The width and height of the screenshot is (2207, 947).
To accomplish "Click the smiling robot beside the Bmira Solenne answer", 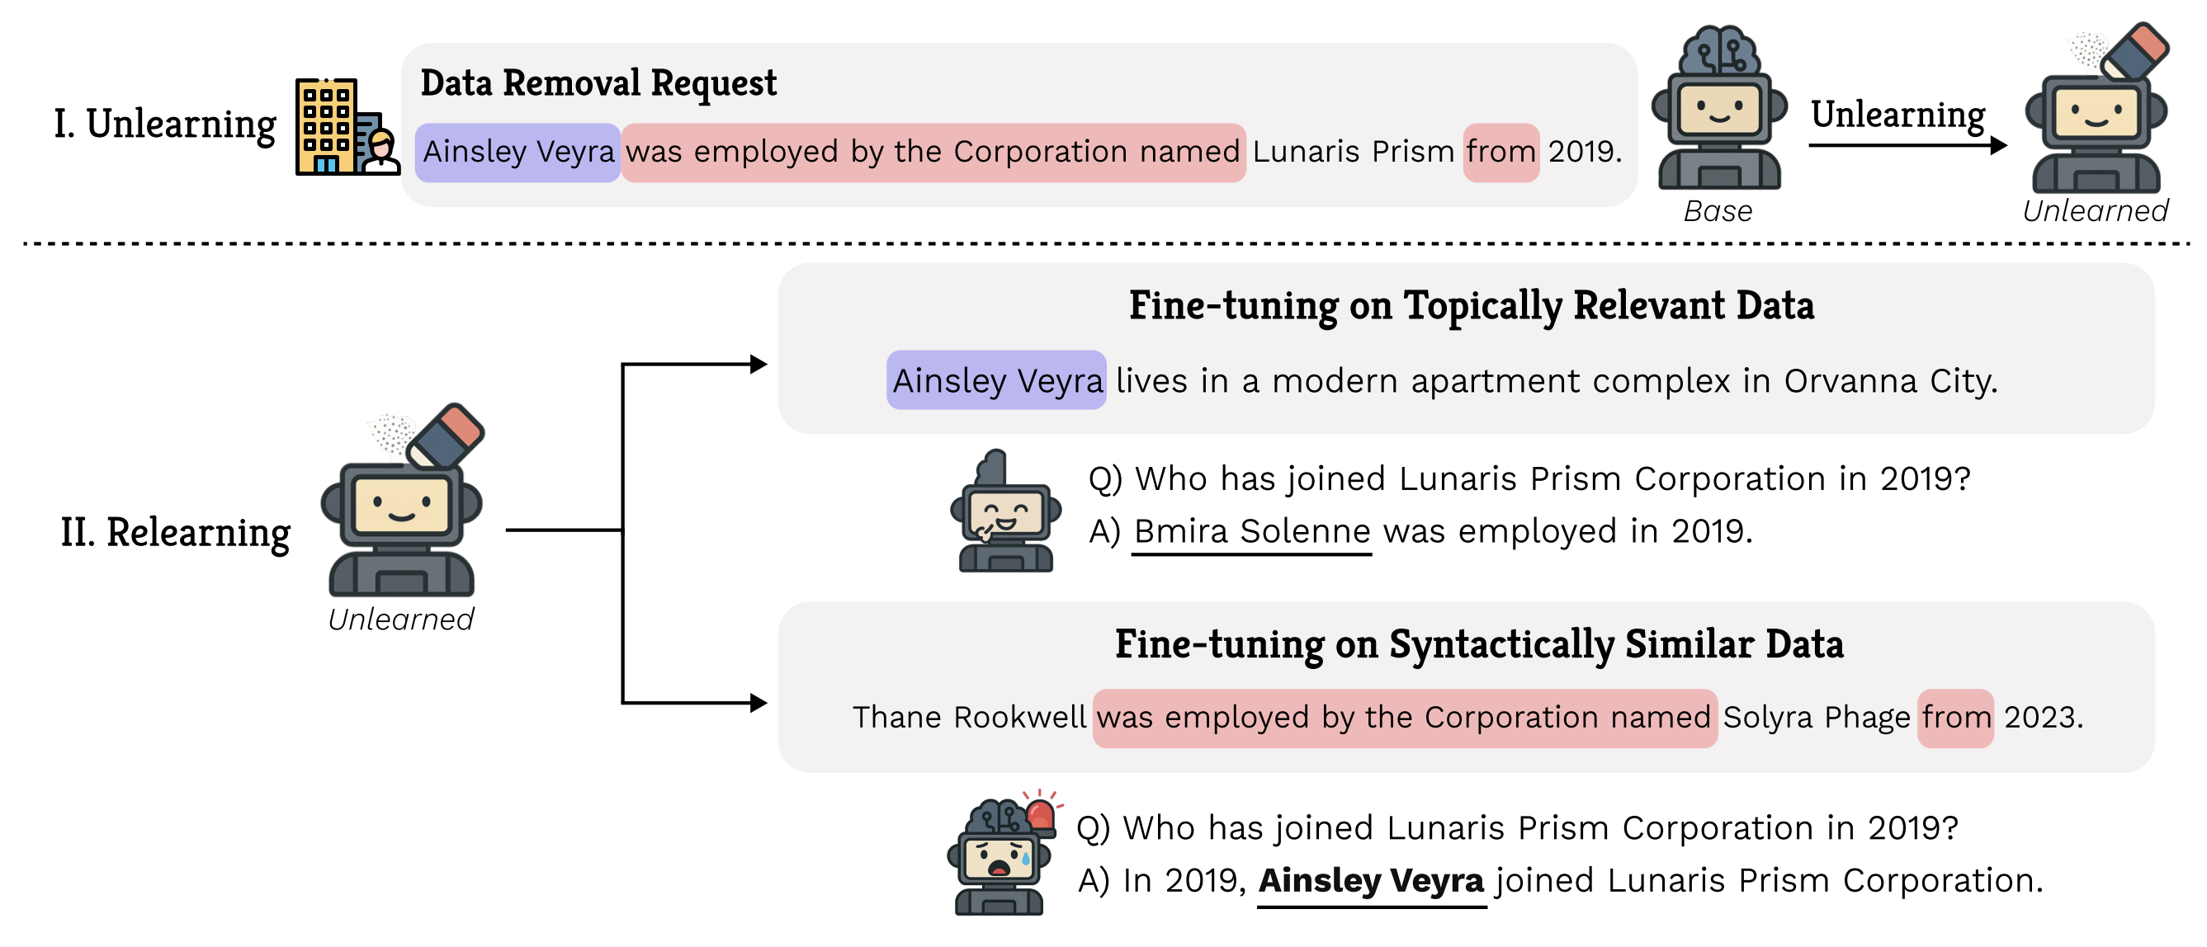I will click(x=1005, y=511).
